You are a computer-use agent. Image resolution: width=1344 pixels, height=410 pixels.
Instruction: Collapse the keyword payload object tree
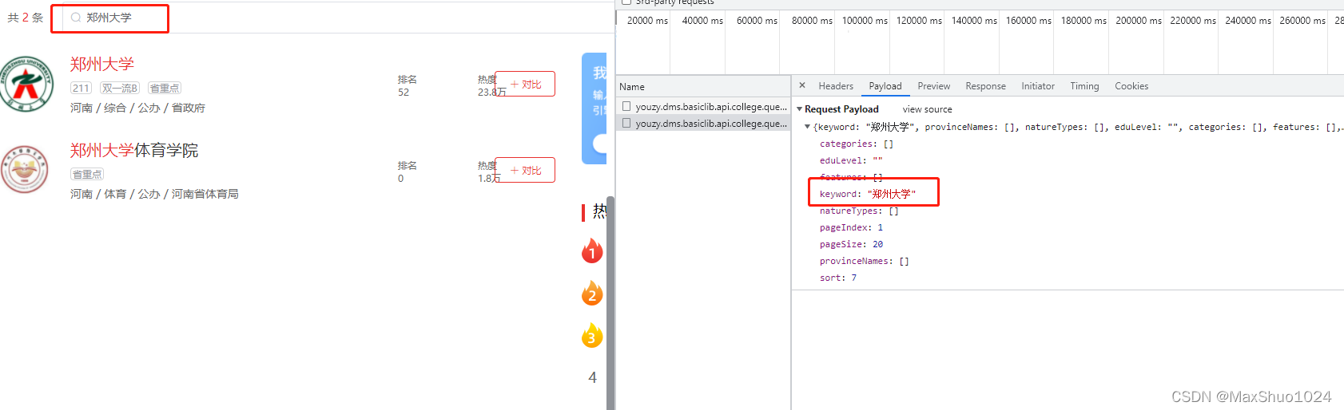coord(807,127)
